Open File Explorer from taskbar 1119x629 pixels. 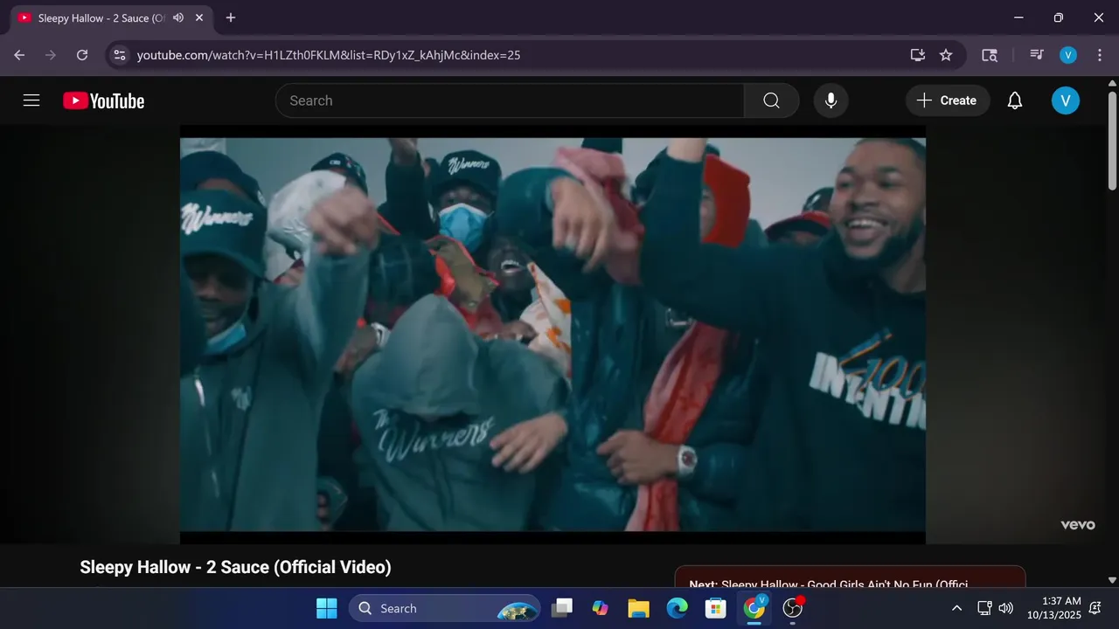[x=639, y=608]
